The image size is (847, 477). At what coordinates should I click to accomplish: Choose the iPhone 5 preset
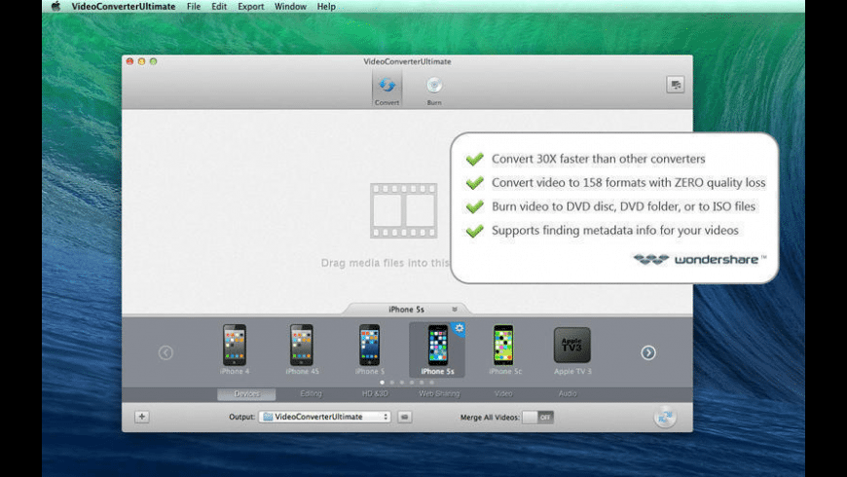coord(370,349)
